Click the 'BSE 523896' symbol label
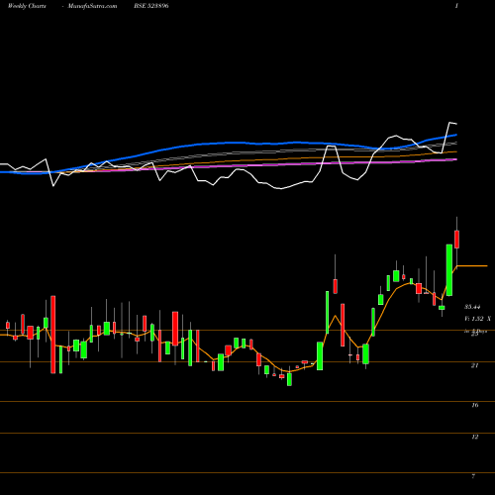495x495 pixels. coord(151,6)
